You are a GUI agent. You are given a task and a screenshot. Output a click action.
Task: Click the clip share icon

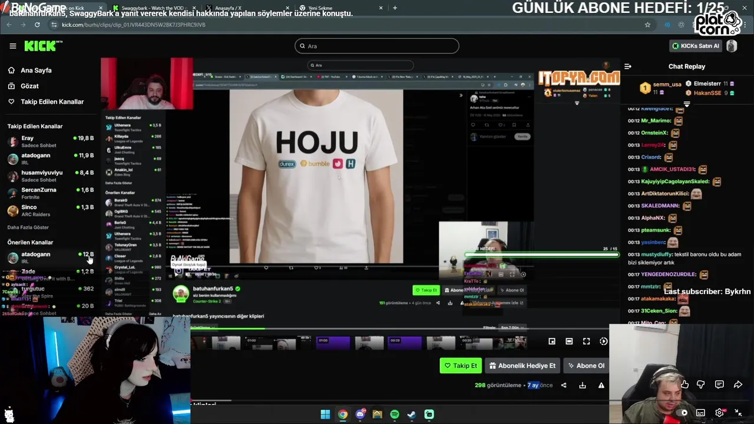(x=564, y=385)
